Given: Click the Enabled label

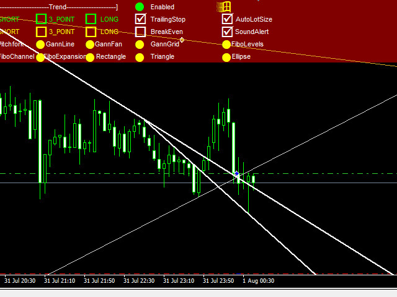Looking at the screenshot, I should click(163, 7).
